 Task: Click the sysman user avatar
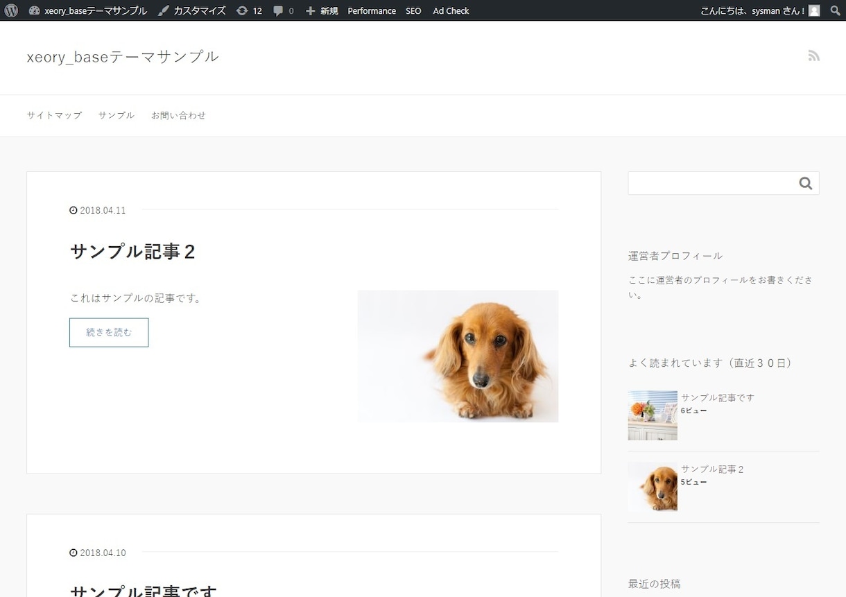[x=814, y=10]
